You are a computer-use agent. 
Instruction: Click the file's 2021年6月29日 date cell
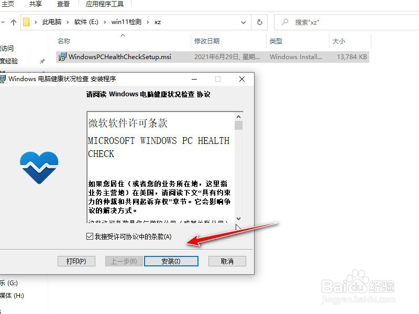(x=227, y=57)
